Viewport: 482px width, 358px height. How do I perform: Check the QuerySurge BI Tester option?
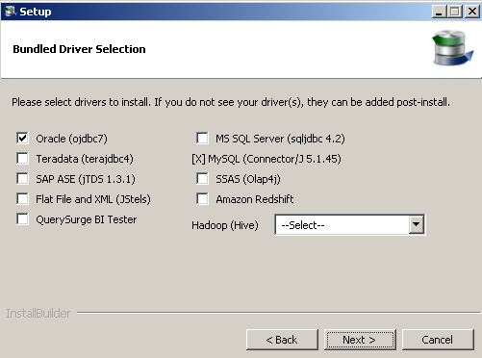[22, 219]
